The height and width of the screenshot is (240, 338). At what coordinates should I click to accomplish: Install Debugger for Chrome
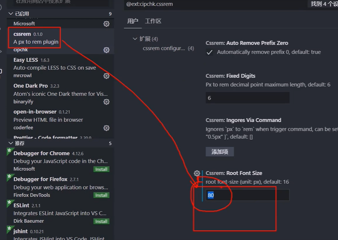pos(101,169)
